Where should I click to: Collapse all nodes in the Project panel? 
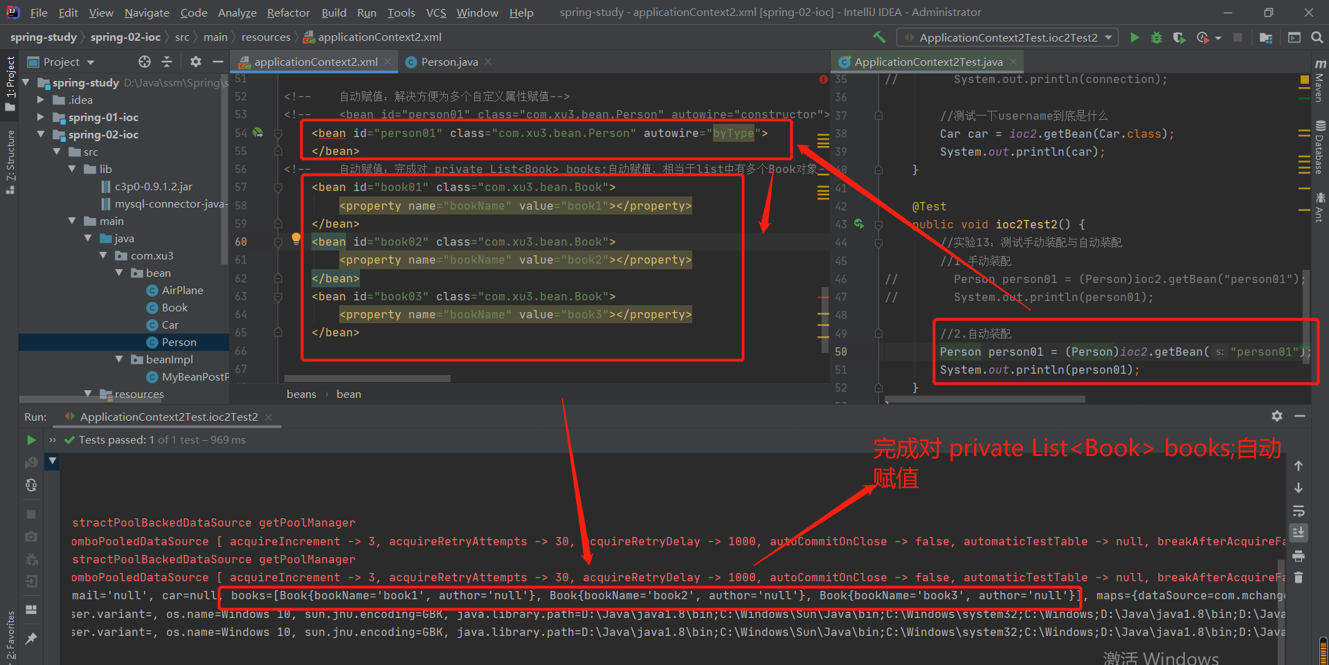coord(167,62)
